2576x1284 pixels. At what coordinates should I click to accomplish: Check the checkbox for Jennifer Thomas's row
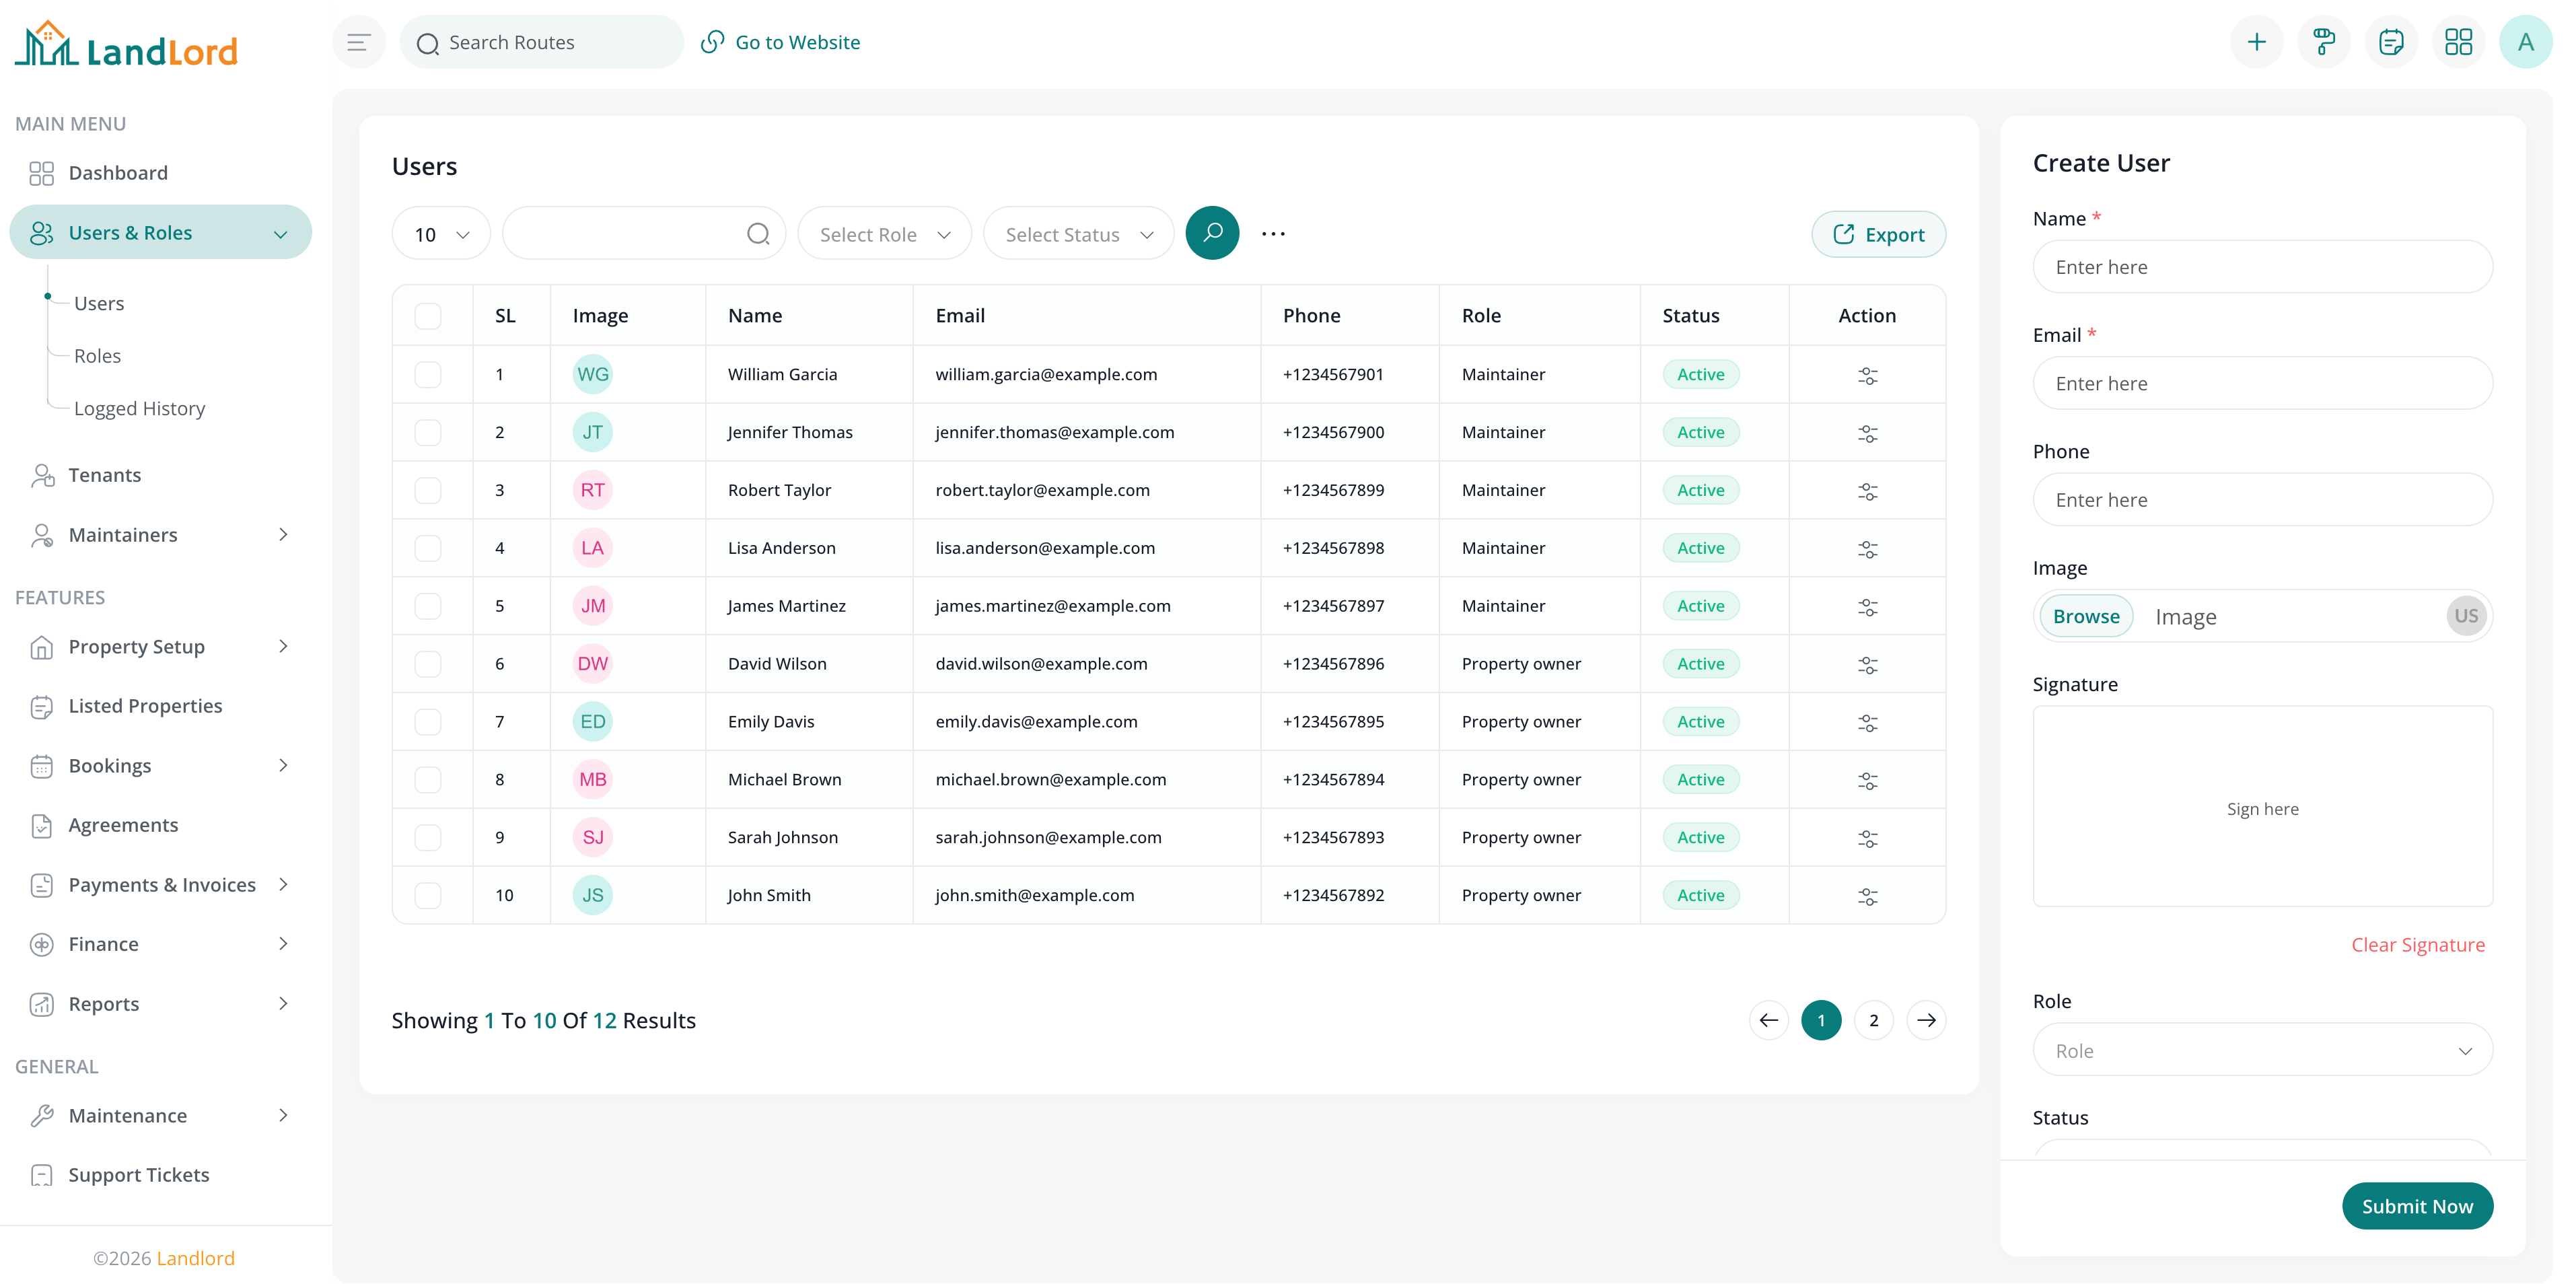[429, 432]
